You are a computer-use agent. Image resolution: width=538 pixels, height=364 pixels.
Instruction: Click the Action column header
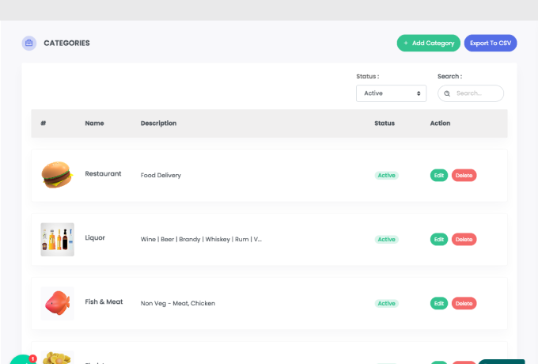[440, 123]
